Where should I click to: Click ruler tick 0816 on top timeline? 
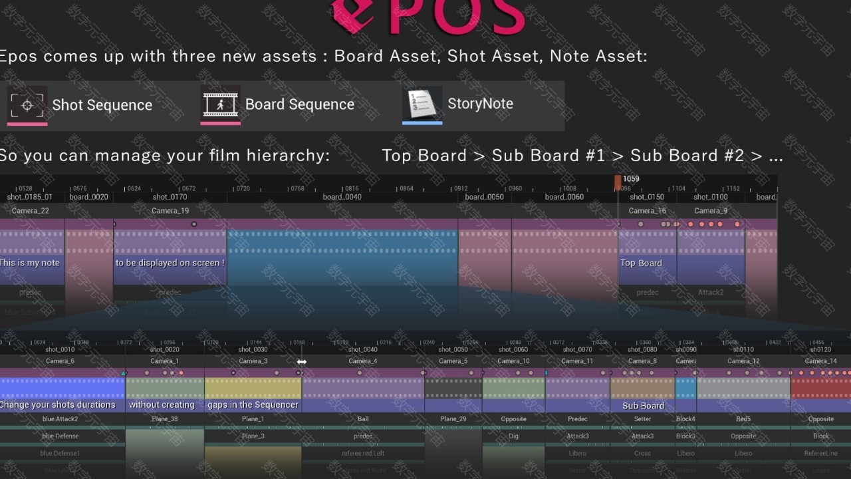click(352, 189)
